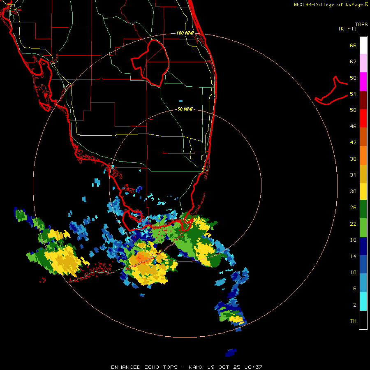Select the black TH legend swatch

[x=363, y=320]
